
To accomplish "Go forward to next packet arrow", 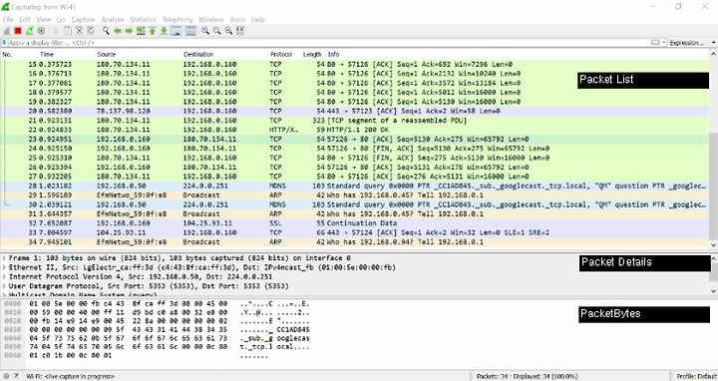I will [129, 31].
